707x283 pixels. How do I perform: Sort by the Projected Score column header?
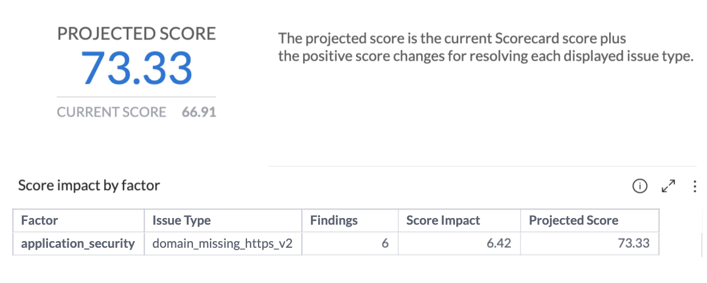590,220
